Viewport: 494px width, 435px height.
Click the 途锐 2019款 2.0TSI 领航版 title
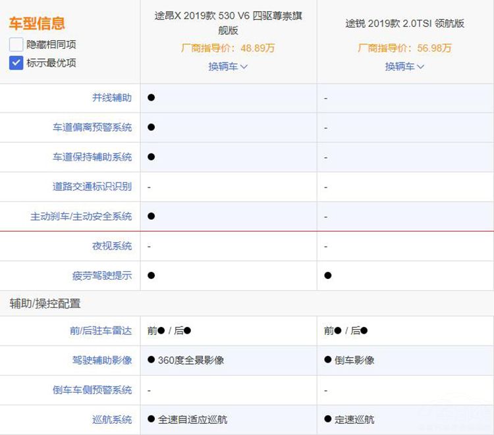pyautogui.click(x=404, y=23)
